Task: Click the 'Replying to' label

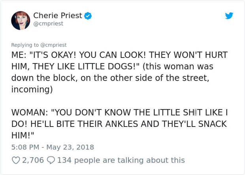Action: 25,45
